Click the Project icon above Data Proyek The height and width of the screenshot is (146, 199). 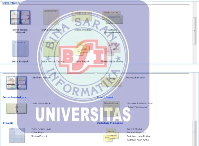[20, 48]
